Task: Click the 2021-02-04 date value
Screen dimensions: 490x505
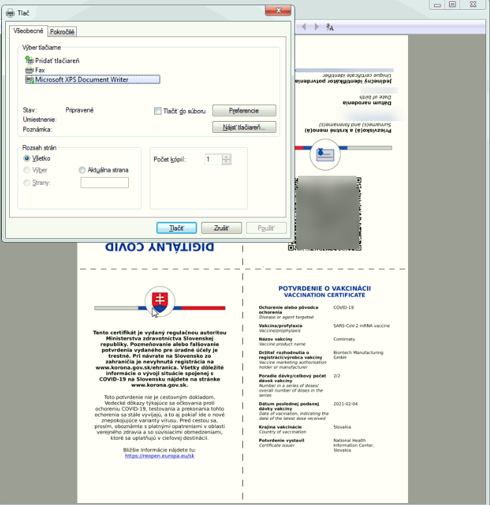Action: (x=346, y=404)
